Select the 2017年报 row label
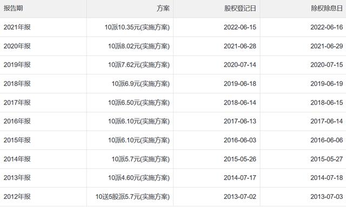This screenshot has width=346, height=207. click(x=17, y=102)
